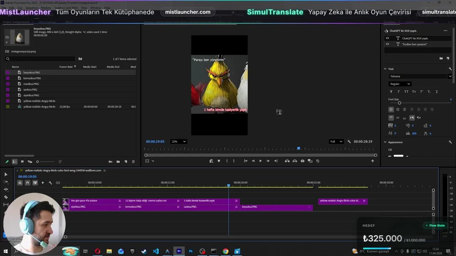Click the Extract button
This screenshot has height=256, width=456.
(295, 161)
